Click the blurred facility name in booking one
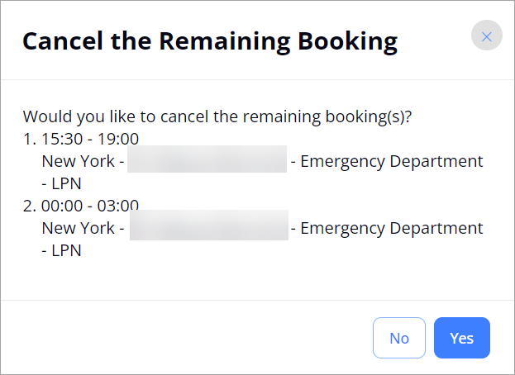Viewport: 515px width, 375px height. tap(207, 159)
